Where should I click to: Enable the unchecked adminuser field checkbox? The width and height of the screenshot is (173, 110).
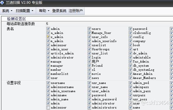[x=48, y=107]
